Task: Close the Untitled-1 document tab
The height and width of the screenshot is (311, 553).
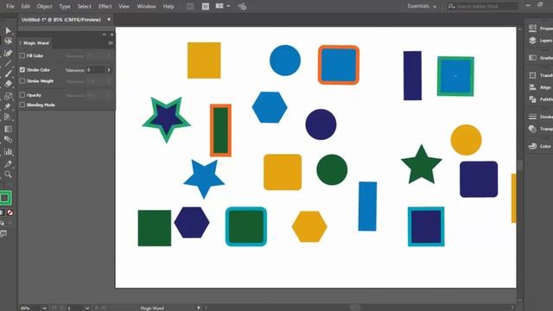Action: point(109,19)
